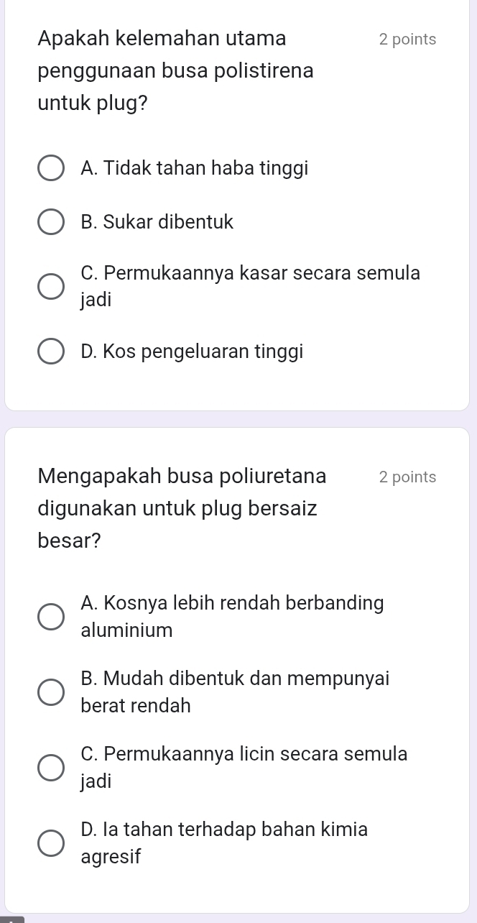This screenshot has height=923, width=477.
Task: Select radio button for 'A. Tidak tahan haba tinggi'
Action: coord(50,169)
